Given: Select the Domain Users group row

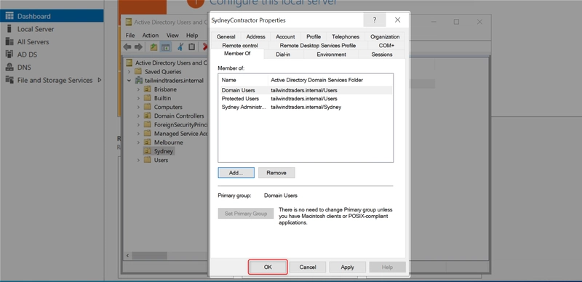Looking at the screenshot, I should (306, 90).
